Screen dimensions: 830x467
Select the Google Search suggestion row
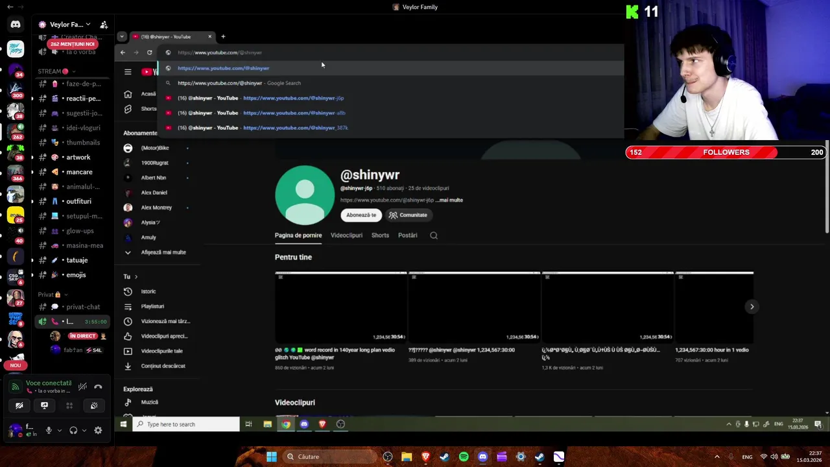click(x=391, y=83)
